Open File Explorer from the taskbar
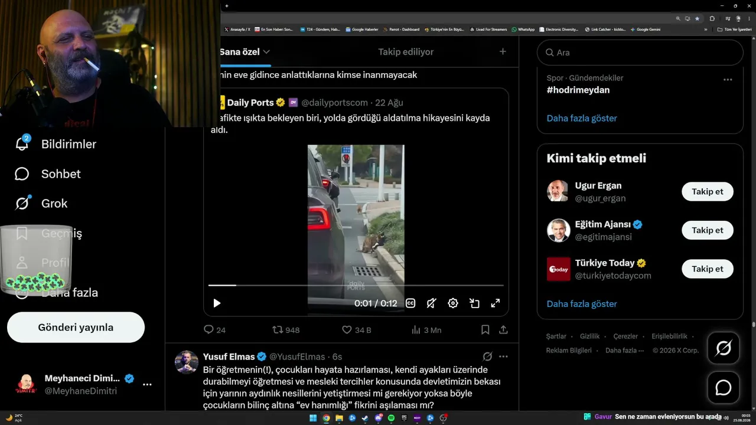 tap(339, 418)
